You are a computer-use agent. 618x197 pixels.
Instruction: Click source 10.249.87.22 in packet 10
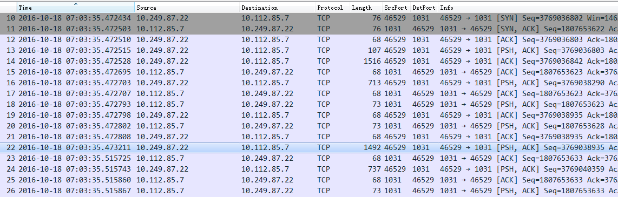(162, 18)
